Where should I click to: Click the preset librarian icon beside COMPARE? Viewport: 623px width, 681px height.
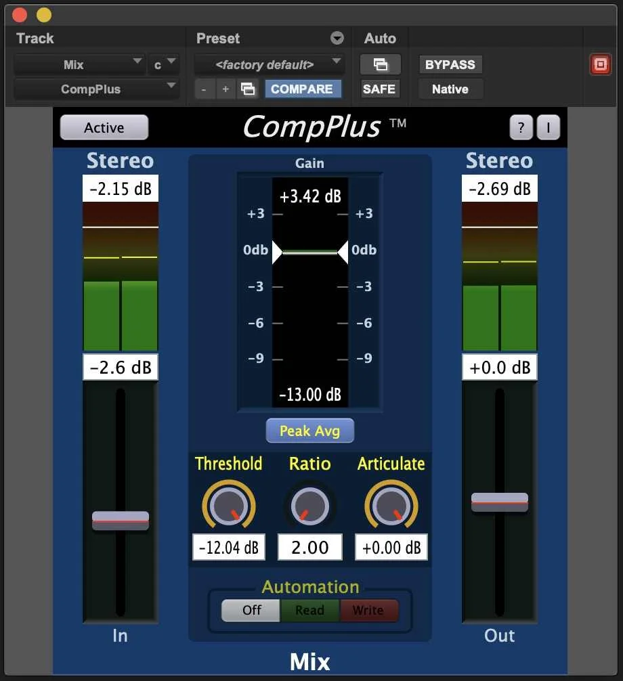247,89
